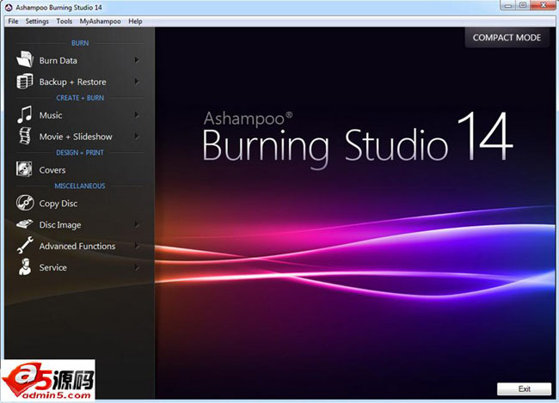Expand the Service submenu arrow
This screenshot has height=403, width=559.
pyautogui.click(x=137, y=267)
